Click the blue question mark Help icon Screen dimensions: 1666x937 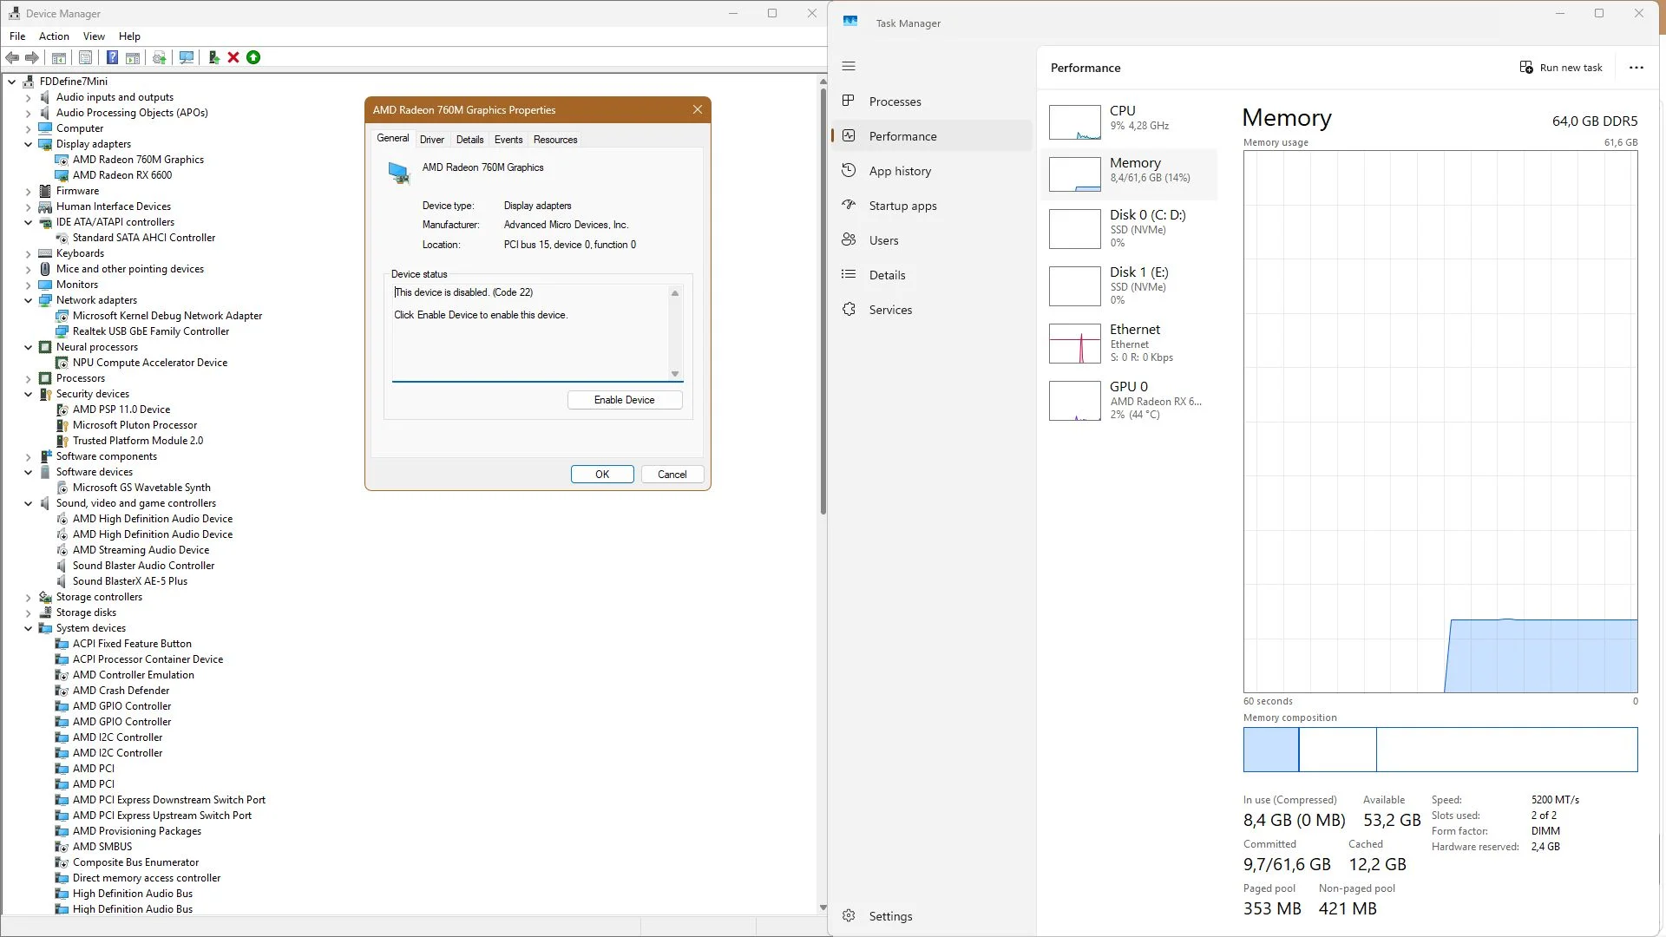coord(112,58)
